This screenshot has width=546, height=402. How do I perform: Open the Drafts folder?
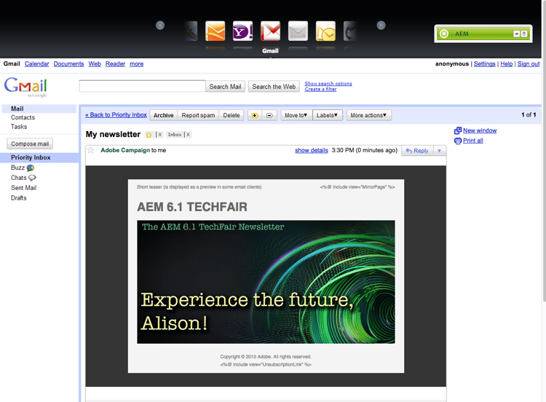[x=18, y=198]
